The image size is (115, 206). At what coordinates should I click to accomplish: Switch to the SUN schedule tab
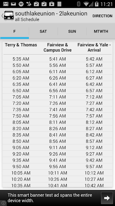coord(72,32)
